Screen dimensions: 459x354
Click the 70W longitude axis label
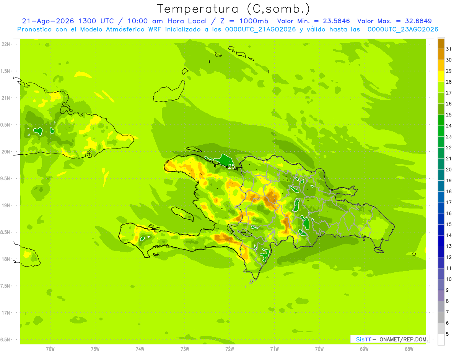[319, 349]
